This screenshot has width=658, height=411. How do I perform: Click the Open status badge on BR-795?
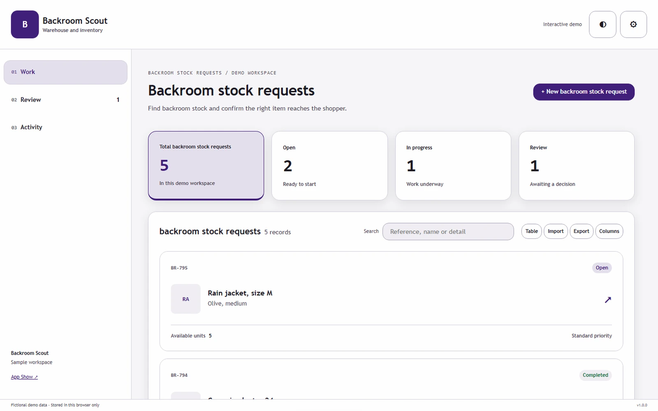point(602,268)
